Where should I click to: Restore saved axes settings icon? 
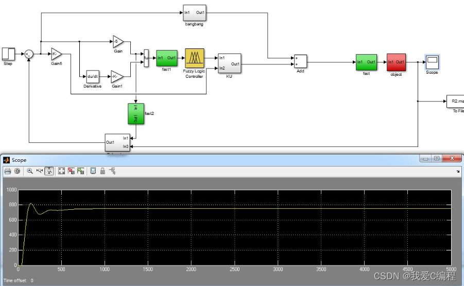pyautogui.click(x=80, y=171)
